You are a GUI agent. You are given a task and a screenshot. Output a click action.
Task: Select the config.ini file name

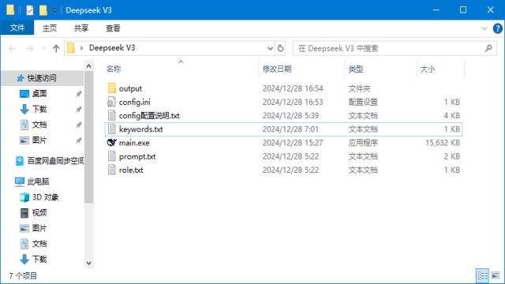[135, 102]
